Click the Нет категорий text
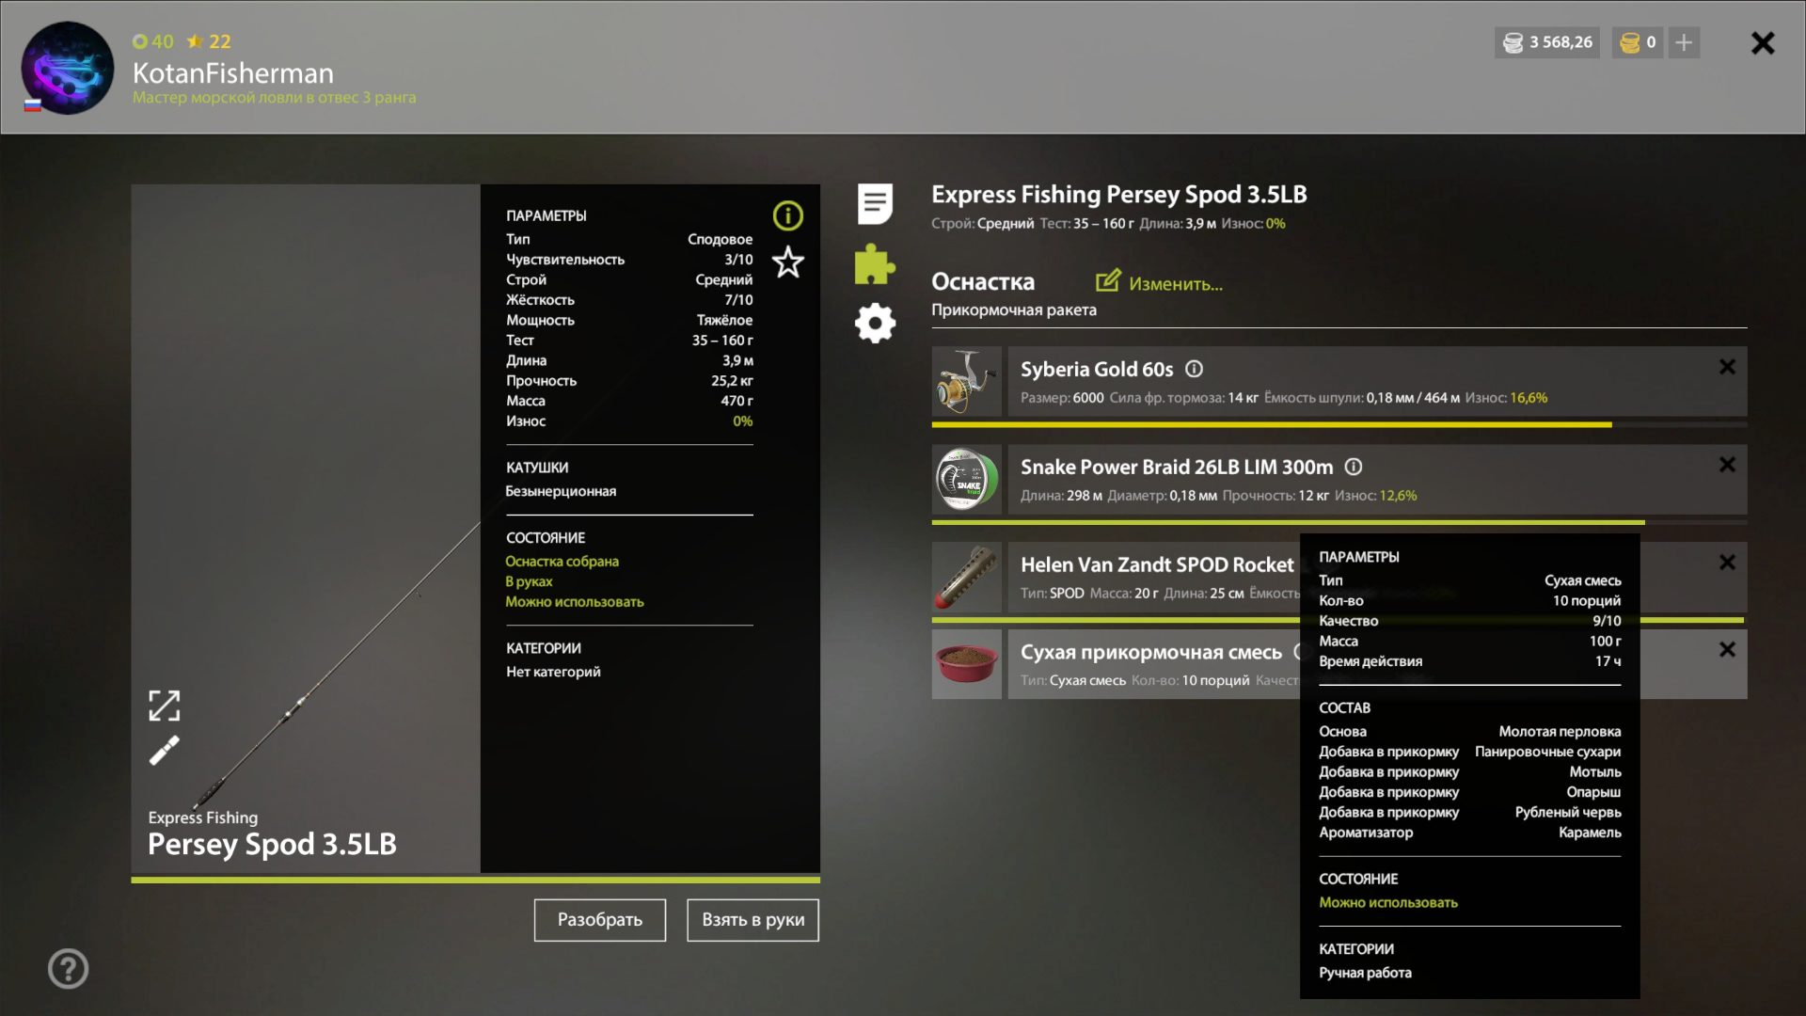This screenshot has width=1806, height=1016. point(553,672)
